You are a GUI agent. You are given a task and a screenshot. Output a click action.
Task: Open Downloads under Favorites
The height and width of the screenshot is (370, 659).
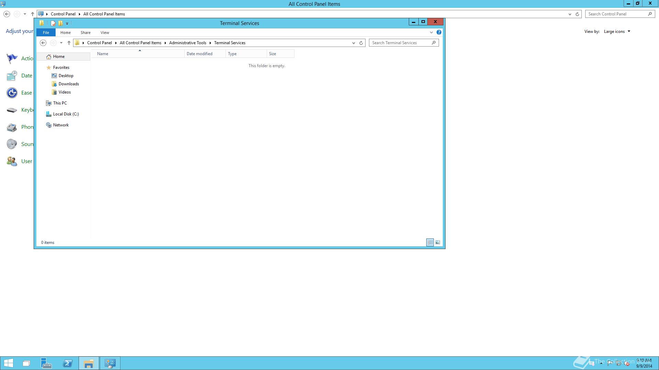click(69, 84)
